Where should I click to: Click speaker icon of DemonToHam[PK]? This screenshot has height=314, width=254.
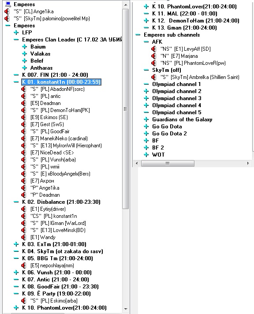tap(24, 110)
